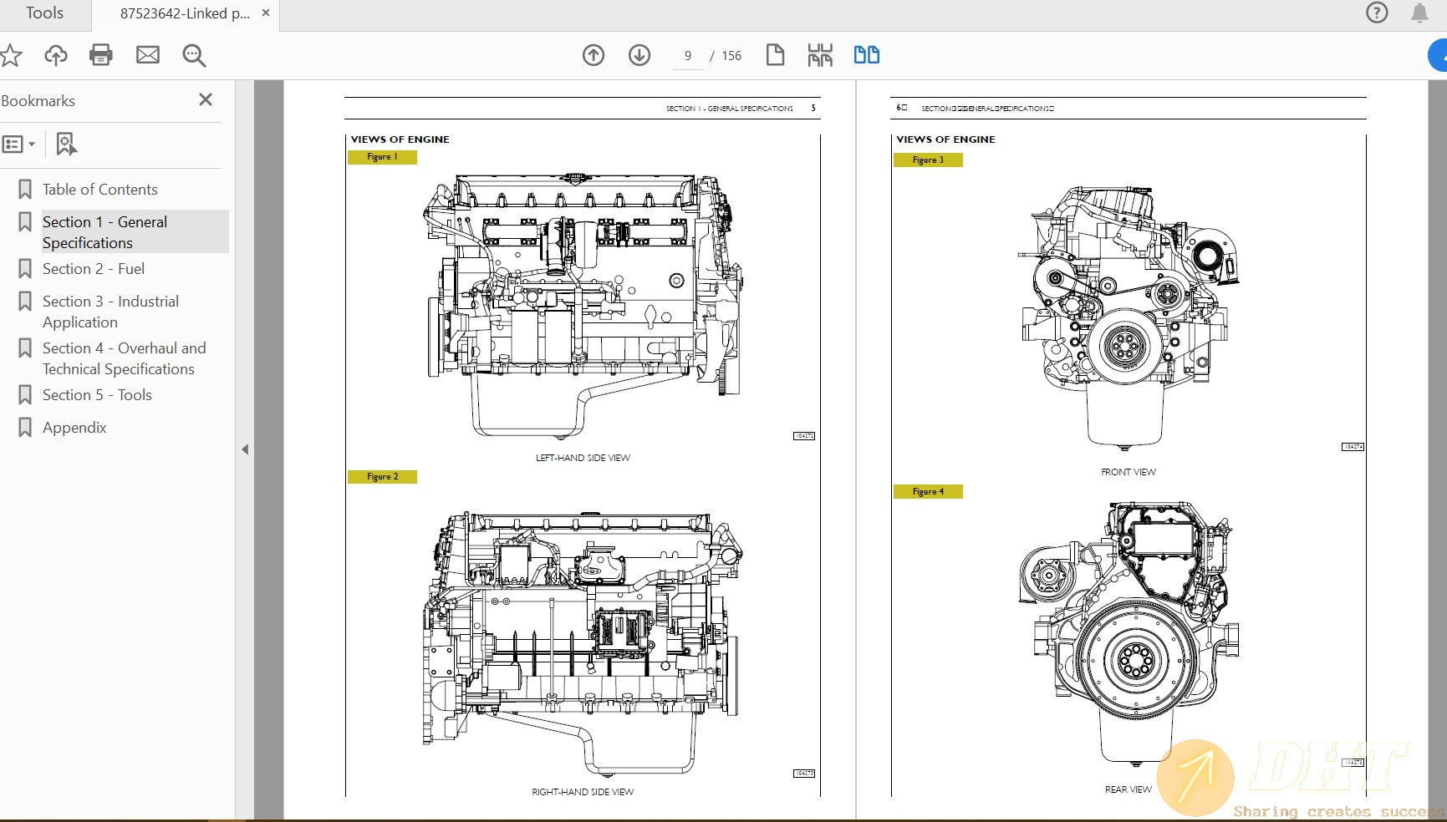Go to previous page with up arrow

(593, 55)
